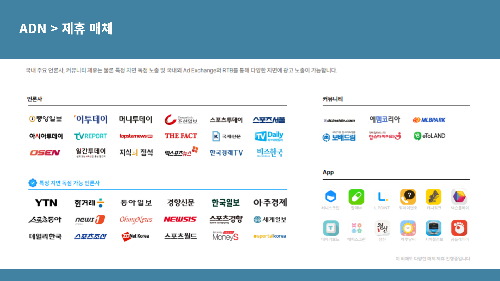
Task: Select the 넥슨플레이 cube icon
Action: click(x=459, y=197)
